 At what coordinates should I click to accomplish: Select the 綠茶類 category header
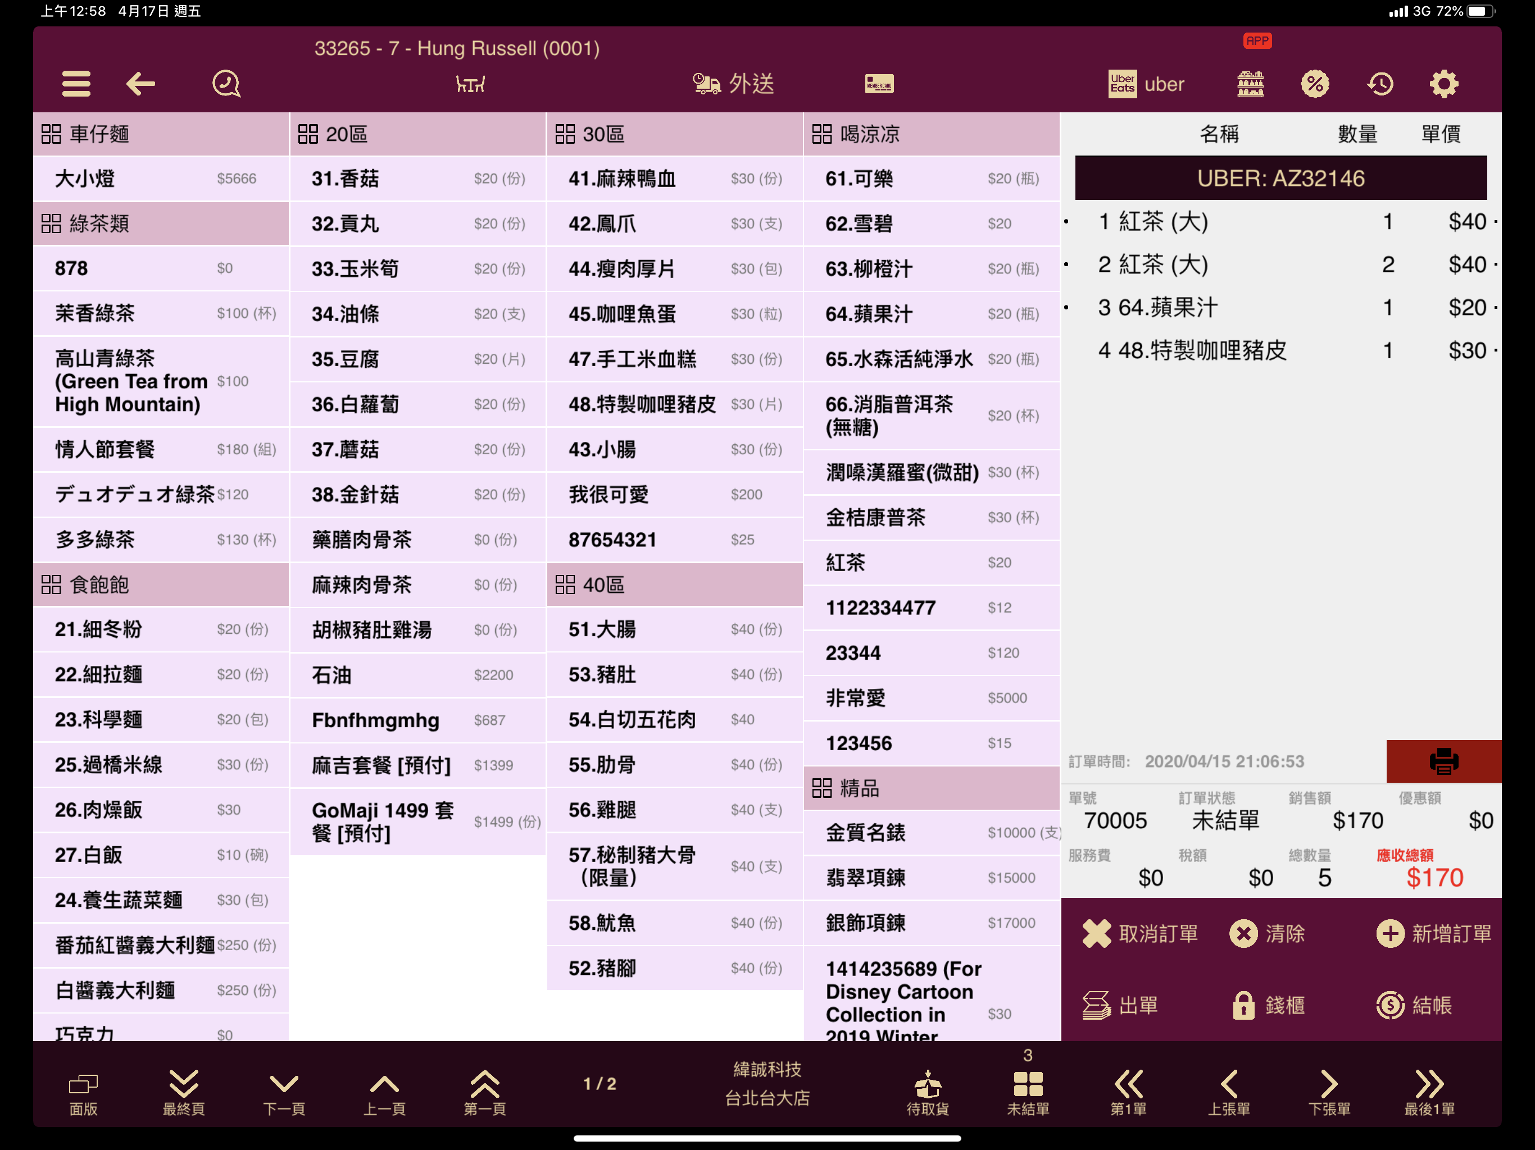[x=161, y=223]
